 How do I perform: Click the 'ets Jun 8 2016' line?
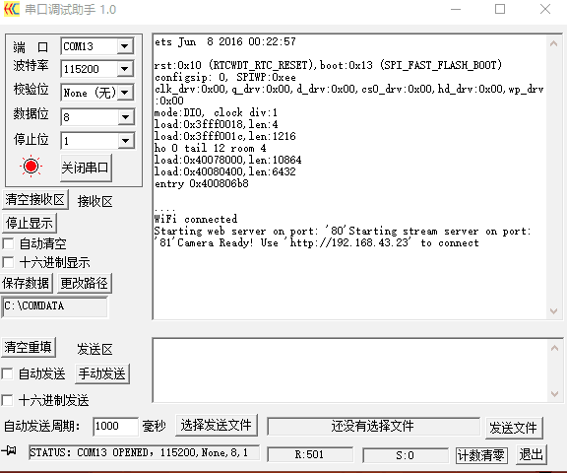click(x=224, y=41)
